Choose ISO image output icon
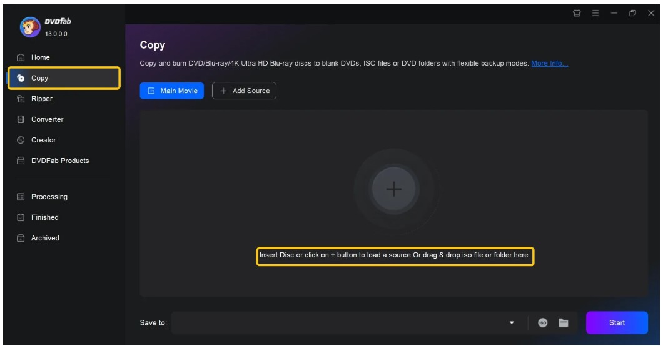The width and height of the screenshot is (663, 346). point(543,323)
